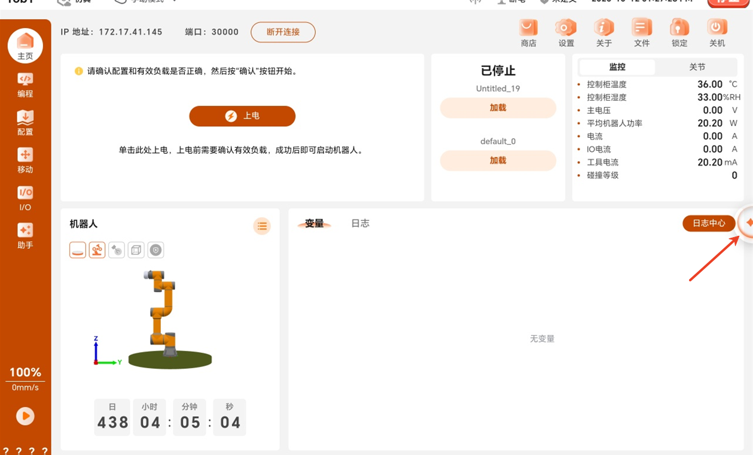Click the IP address 172.17.41.145

(130, 32)
